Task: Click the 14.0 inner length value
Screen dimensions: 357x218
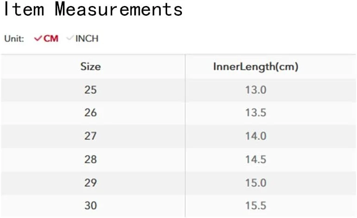Action: [256, 136]
